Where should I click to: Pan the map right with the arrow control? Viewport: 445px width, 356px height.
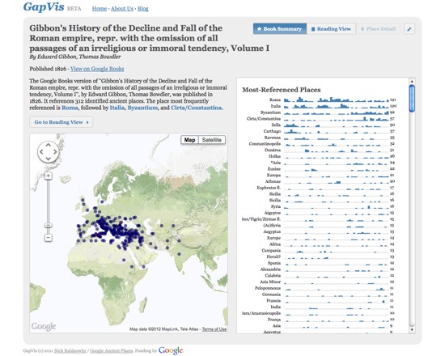point(55,152)
